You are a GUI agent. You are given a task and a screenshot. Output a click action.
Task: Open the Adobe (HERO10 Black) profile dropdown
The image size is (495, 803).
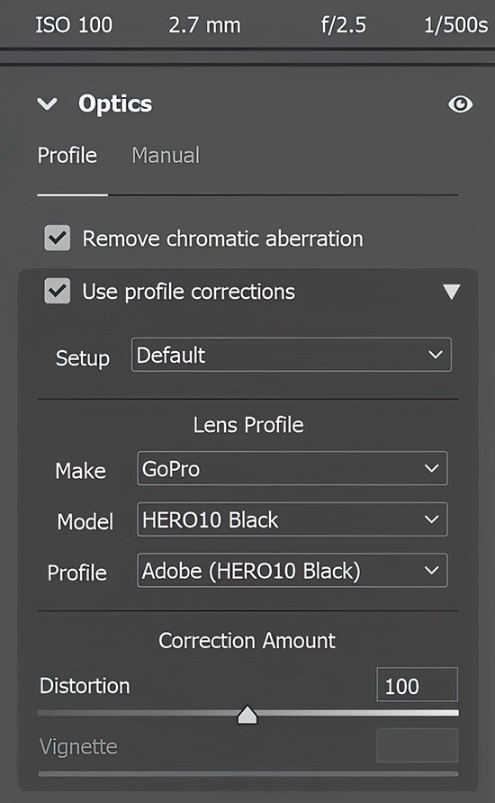(292, 570)
